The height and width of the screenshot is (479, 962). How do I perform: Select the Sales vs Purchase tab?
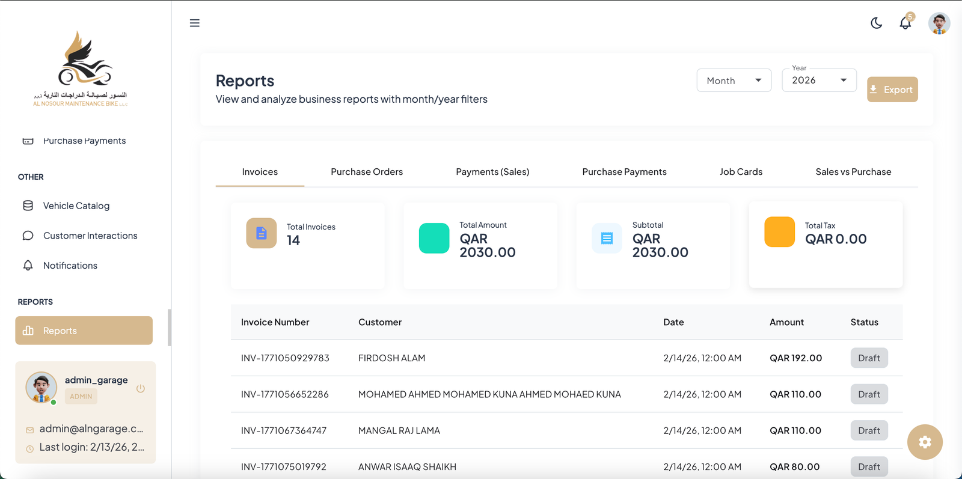click(x=853, y=172)
